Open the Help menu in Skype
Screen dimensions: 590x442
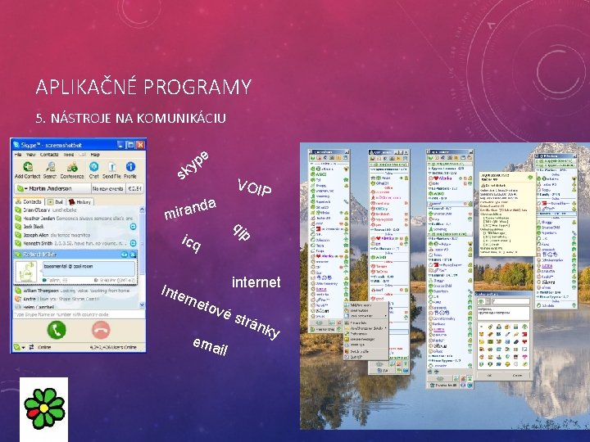pyautogui.click(x=95, y=155)
